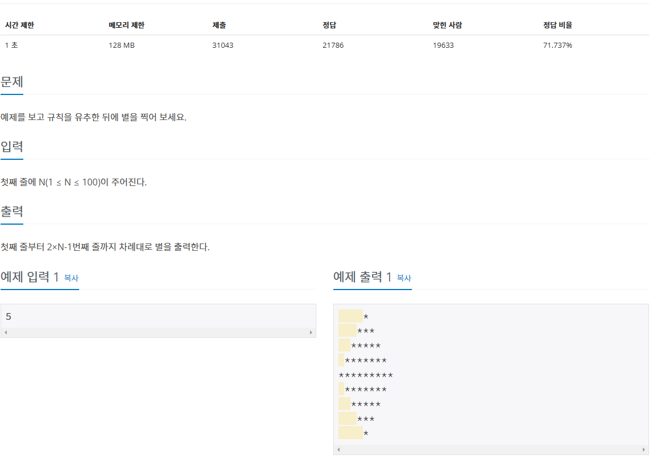Click the solver count 19633
Screen dimensions: 657x463
443,45
